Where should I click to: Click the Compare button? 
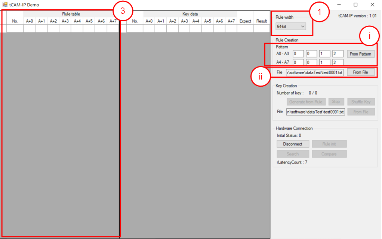click(329, 154)
